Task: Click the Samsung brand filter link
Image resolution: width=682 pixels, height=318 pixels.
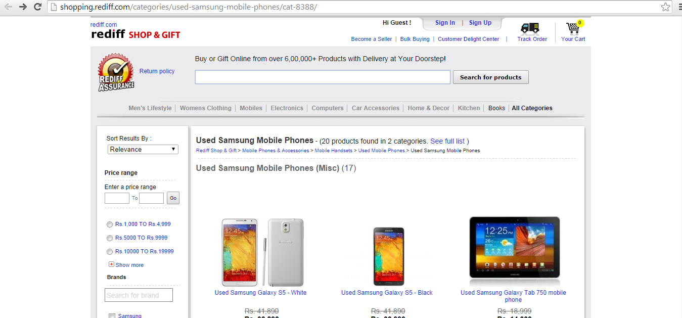Action: pyautogui.click(x=130, y=316)
